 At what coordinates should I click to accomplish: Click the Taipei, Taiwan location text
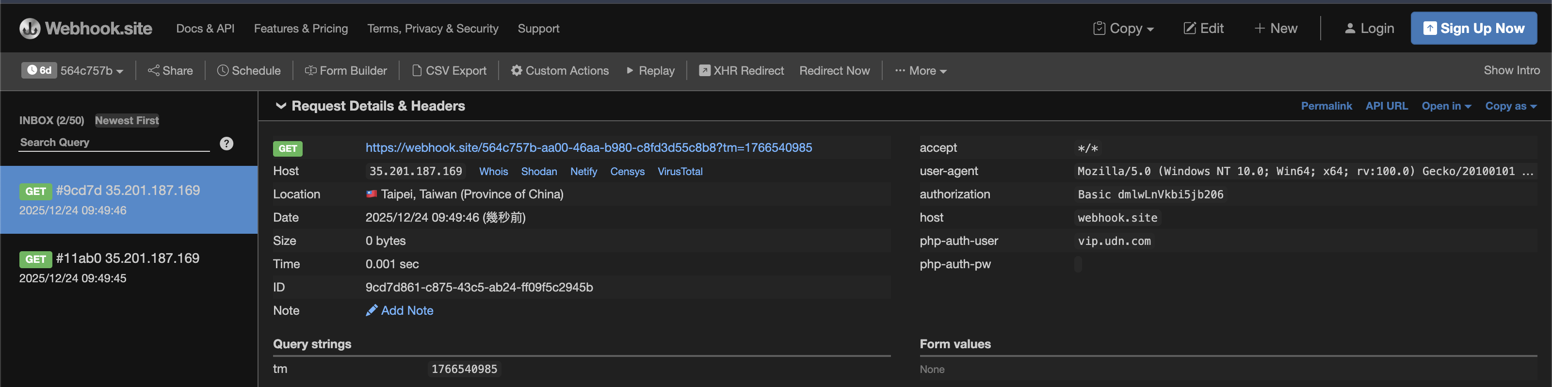(x=472, y=194)
